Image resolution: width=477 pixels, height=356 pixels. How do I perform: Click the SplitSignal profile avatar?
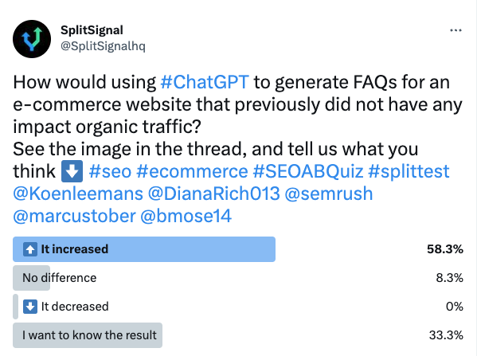pos(32,39)
